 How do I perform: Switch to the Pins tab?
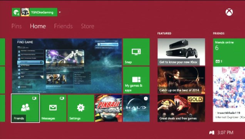tap(17, 26)
